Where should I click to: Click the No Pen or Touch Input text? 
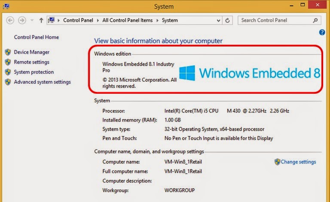(x=219, y=138)
